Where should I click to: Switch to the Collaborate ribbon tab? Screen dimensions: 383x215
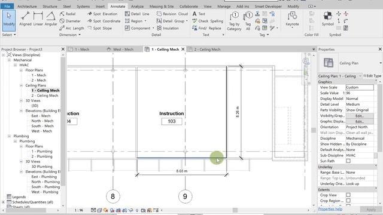(189, 7)
